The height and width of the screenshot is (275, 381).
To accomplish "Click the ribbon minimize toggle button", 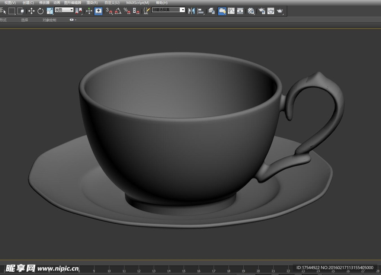I will 72,20.
